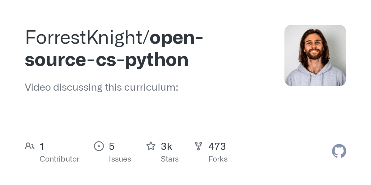The height and width of the screenshot is (185, 371).
Task: Select the 'Issues' label
Action: tap(120, 159)
